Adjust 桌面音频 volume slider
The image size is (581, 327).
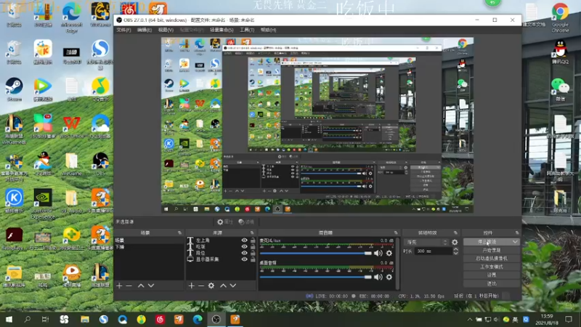[316, 277]
